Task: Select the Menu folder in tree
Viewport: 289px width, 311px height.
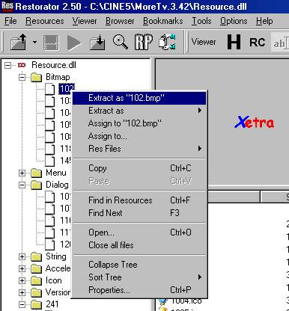Action: tap(56, 173)
